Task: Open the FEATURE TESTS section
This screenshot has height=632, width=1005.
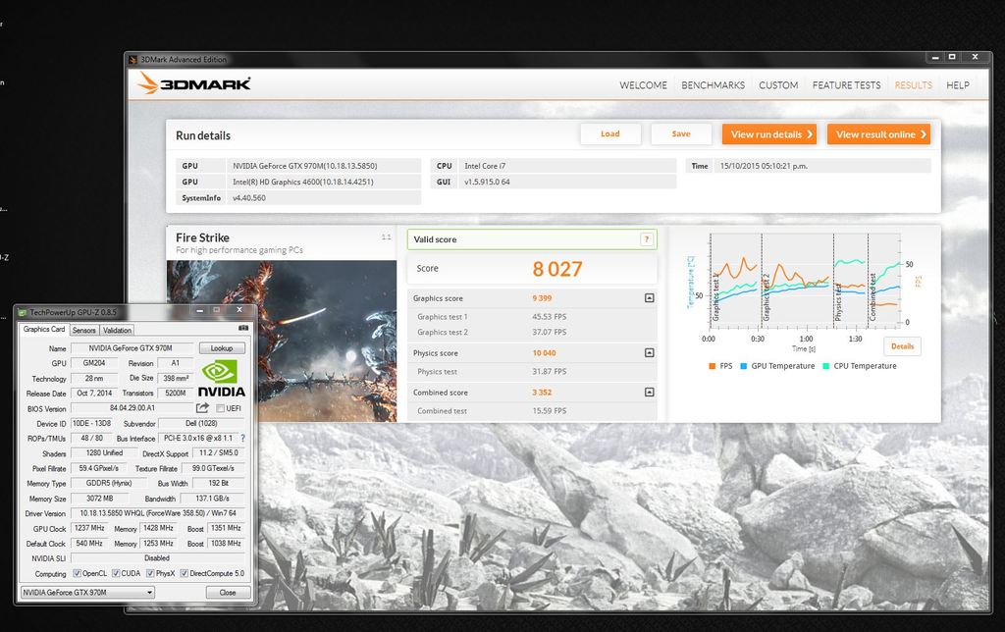Action: click(x=846, y=85)
